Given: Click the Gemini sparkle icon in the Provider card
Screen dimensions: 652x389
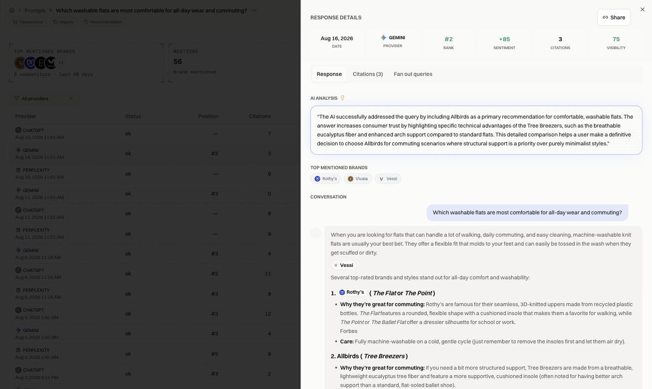Looking at the screenshot, I should pos(383,38).
